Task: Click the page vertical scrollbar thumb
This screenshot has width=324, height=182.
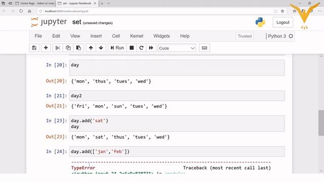Action: point(321,123)
